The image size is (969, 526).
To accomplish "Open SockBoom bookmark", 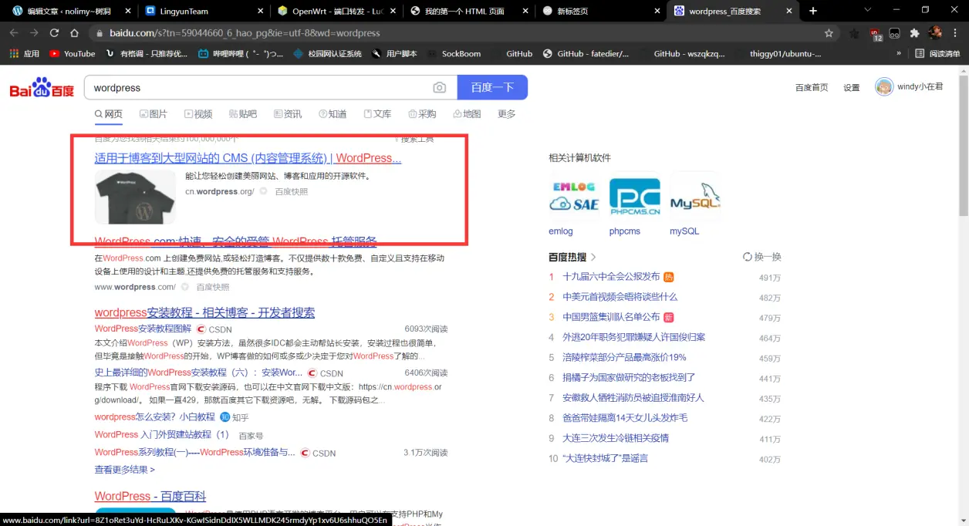I will click(453, 54).
